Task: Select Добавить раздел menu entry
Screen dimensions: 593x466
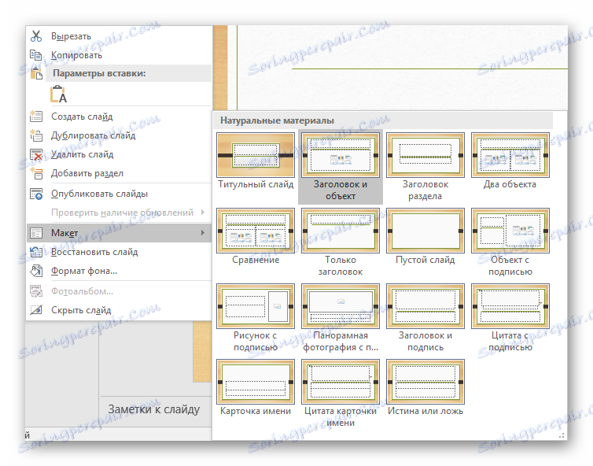Action: (x=119, y=173)
